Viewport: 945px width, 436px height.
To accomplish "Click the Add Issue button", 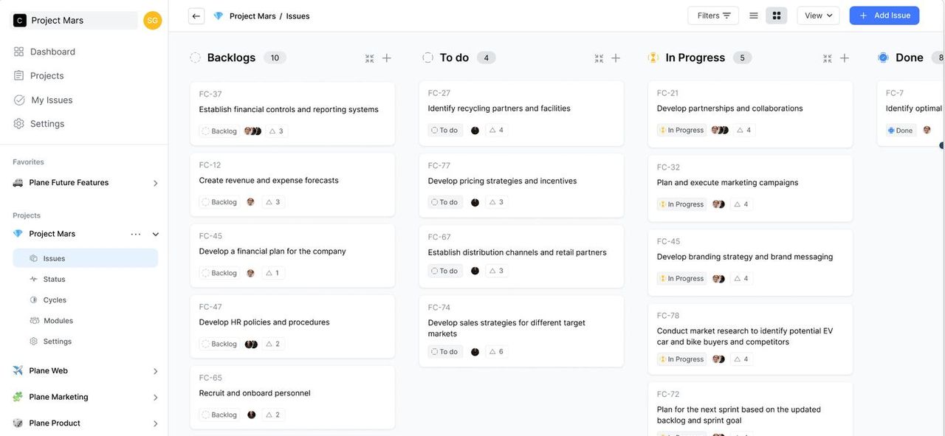I will coord(884,15).
